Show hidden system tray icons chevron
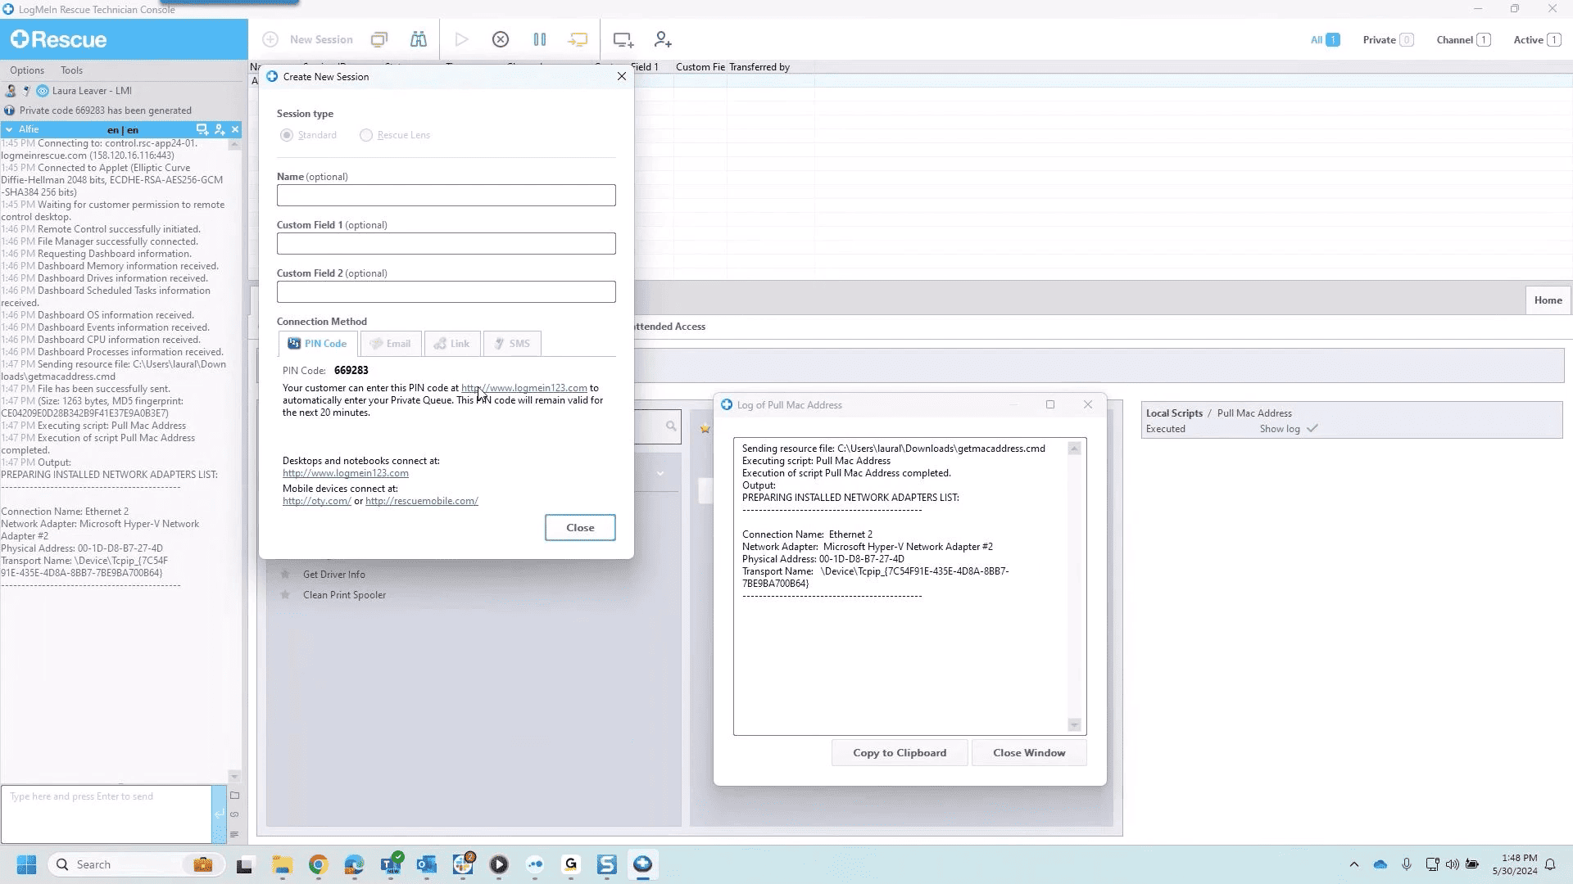 1354,864
